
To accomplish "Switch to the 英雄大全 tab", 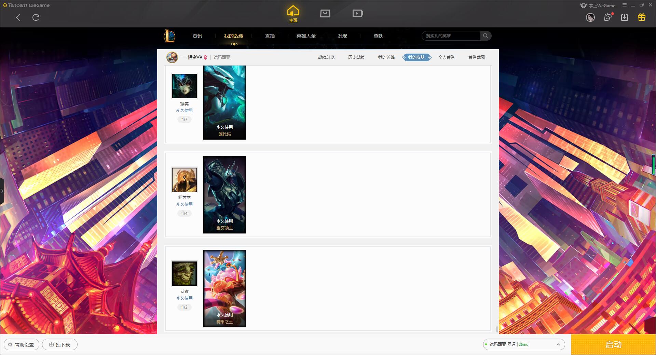I will pyautogui.click(x=306, y=36).
